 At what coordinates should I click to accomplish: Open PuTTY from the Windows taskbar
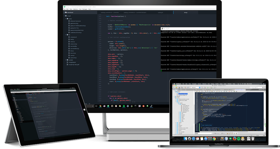[x=151, y=106]
